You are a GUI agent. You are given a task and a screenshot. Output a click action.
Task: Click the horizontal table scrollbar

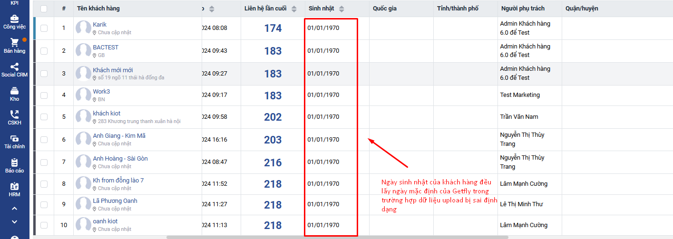pyautogui.click(x=337, y=237)
